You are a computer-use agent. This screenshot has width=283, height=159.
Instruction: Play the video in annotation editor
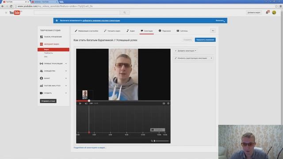80,103
